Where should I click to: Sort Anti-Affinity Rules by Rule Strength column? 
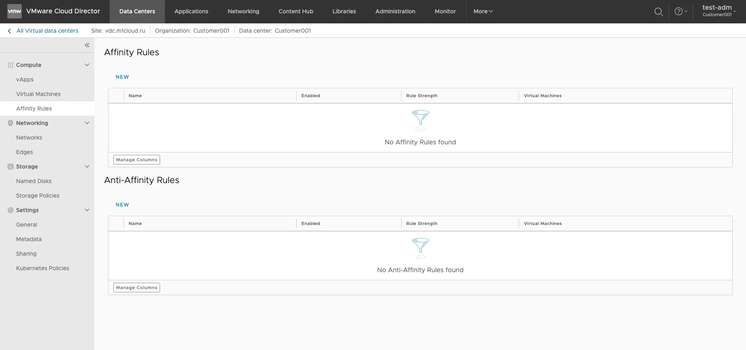422,224
